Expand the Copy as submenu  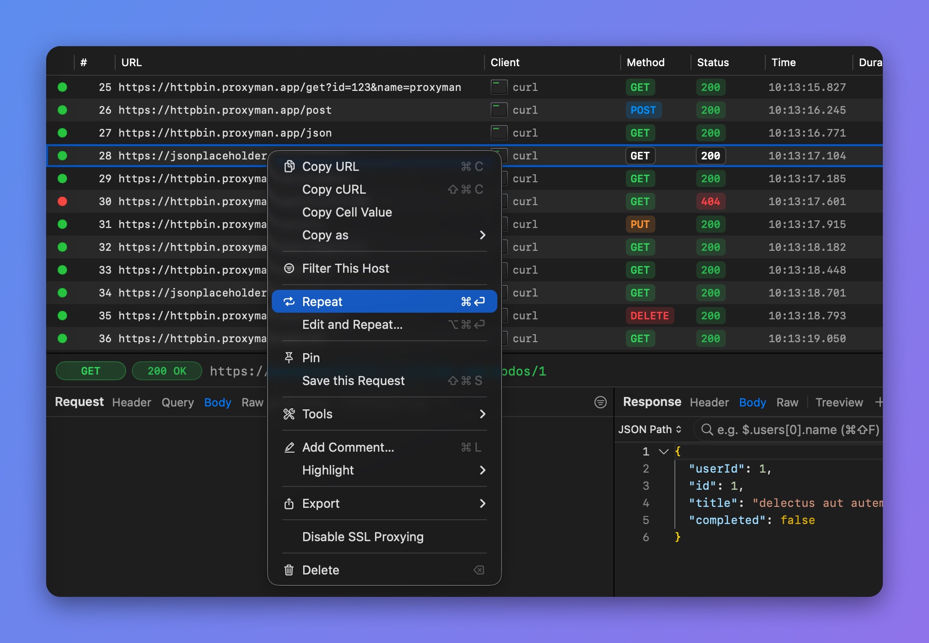pos(384,235)
